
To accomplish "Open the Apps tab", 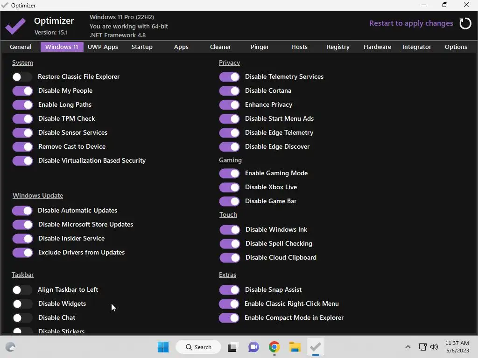I will [x=181, y=47].
